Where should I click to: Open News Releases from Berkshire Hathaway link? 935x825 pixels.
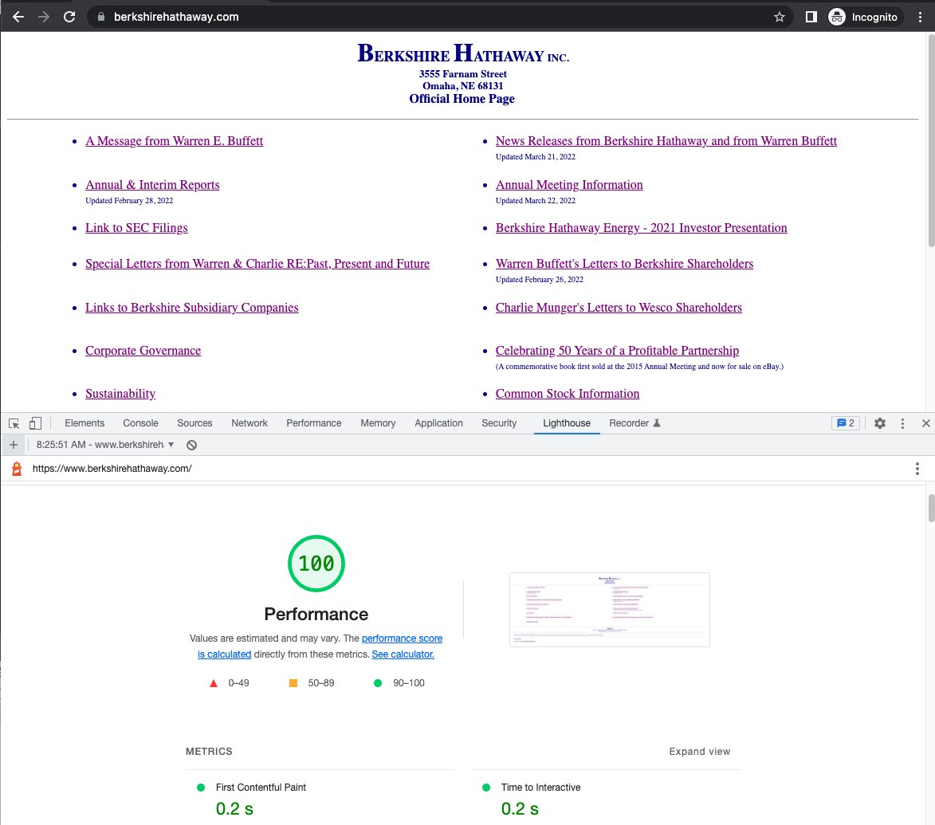(666, 140)
